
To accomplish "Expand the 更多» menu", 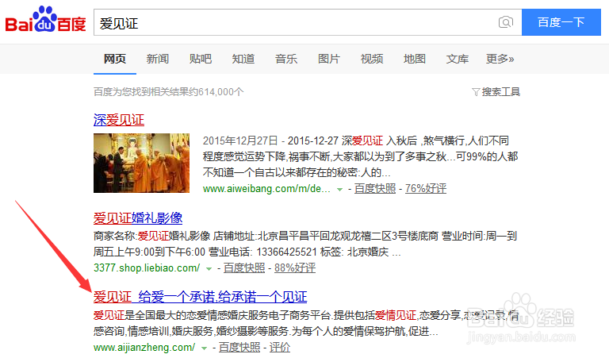I will click(500, 59).
